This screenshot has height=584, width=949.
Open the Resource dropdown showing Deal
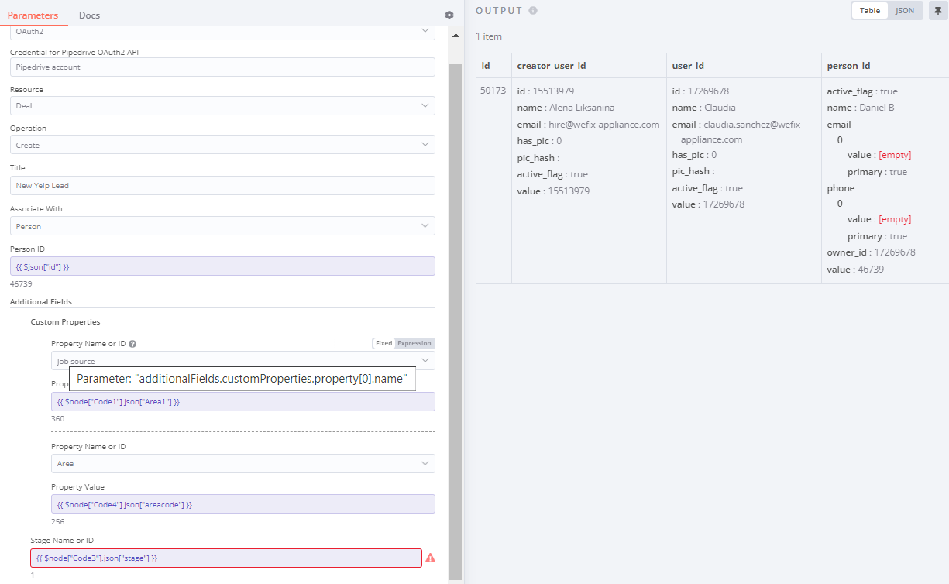click(222, 105)
